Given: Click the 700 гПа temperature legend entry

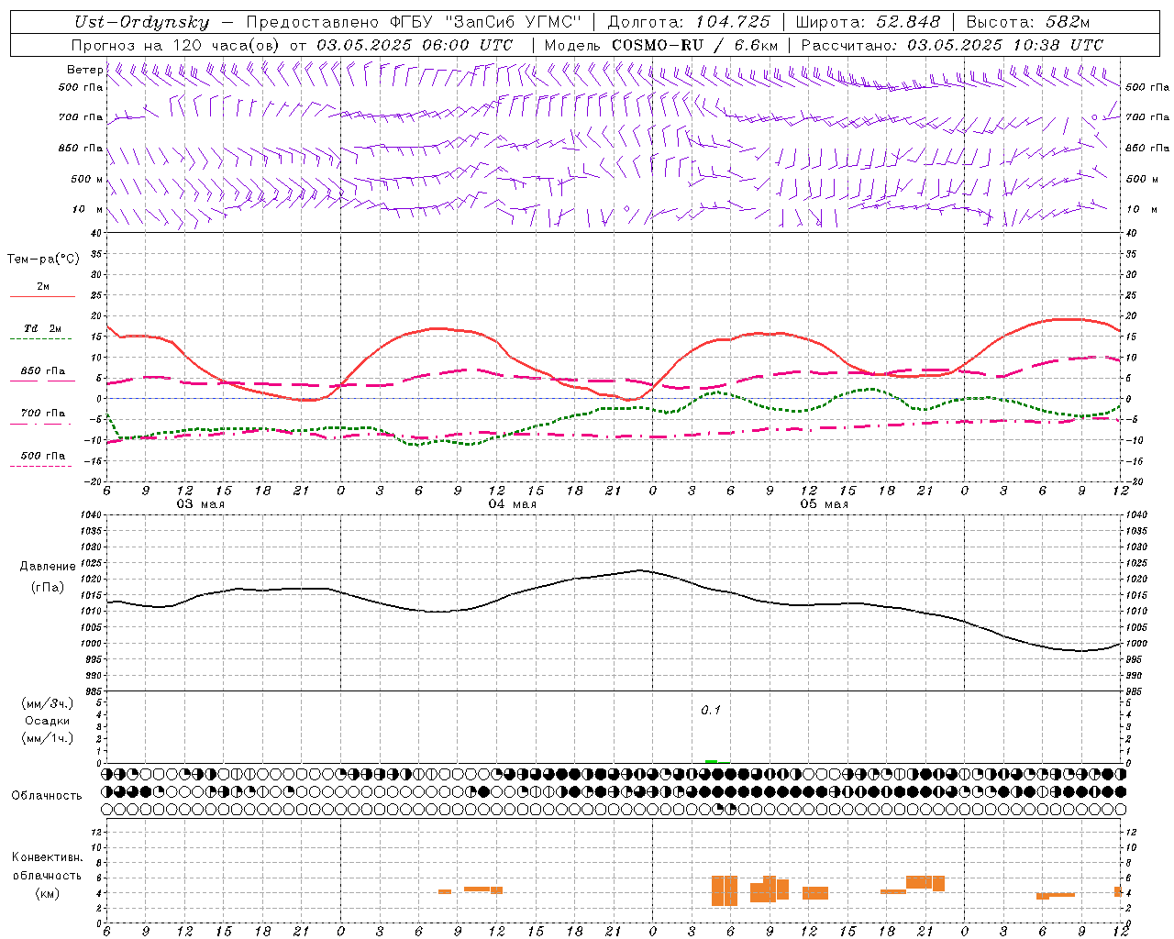Looking at the screenshot, I should click(x=42, y=413).
